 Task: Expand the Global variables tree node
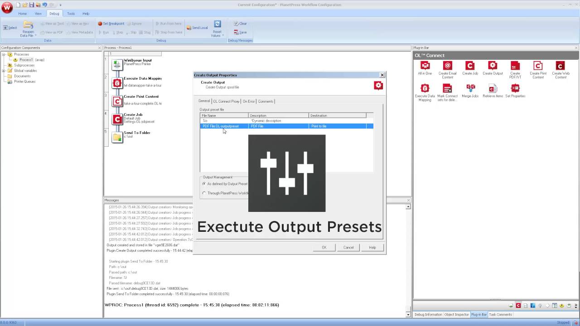pos(4,71)
